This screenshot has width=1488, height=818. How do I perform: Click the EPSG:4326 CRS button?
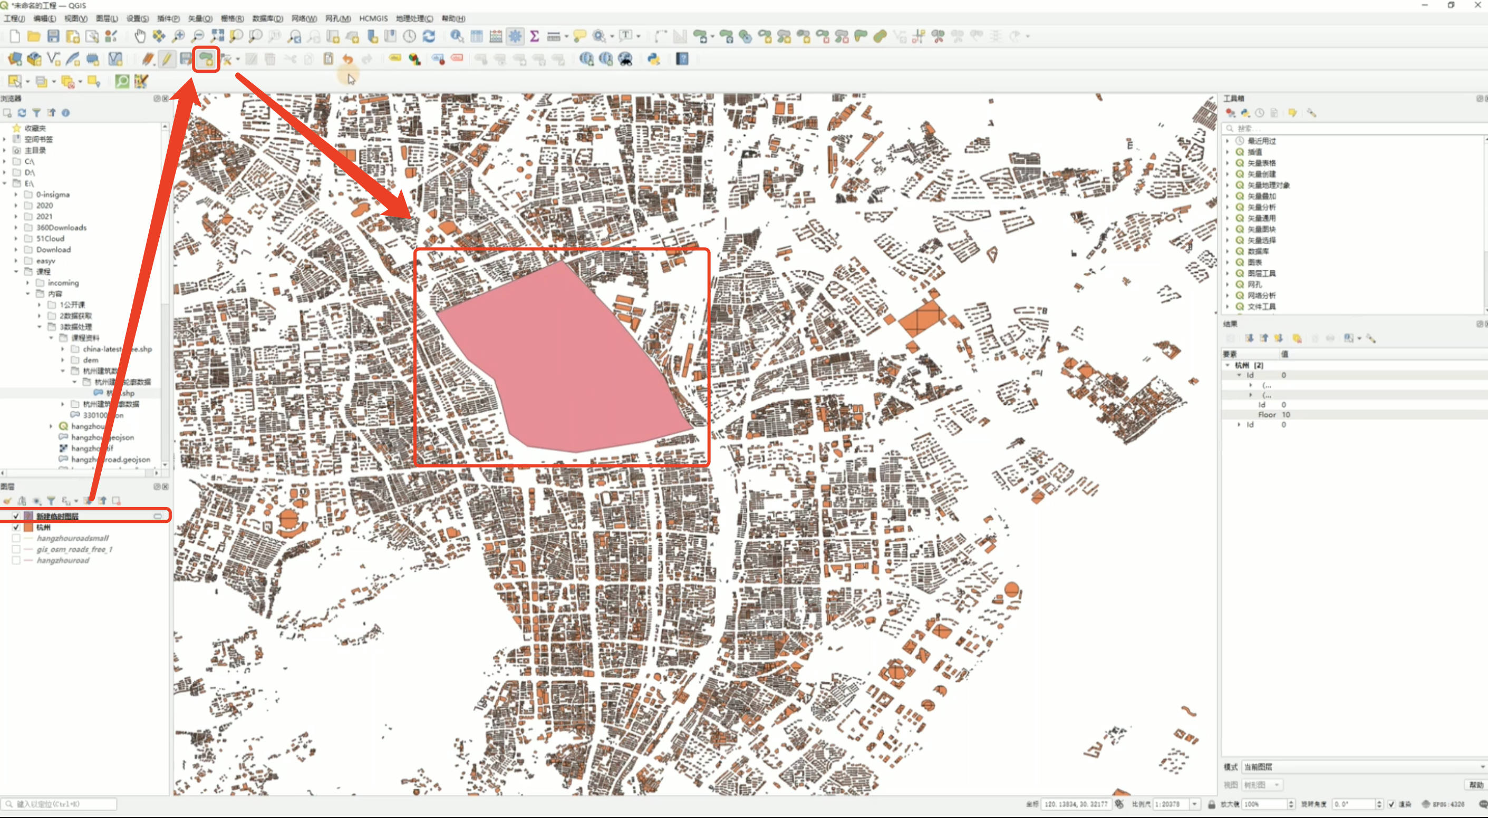(1443, 804)
